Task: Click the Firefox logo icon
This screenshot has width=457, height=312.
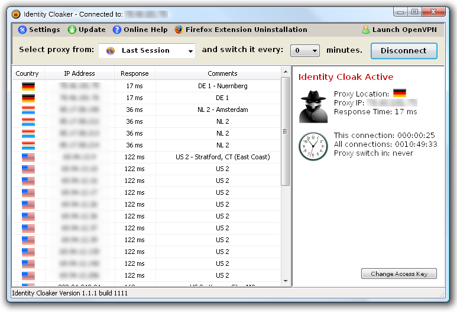Action: pos(179,30)
